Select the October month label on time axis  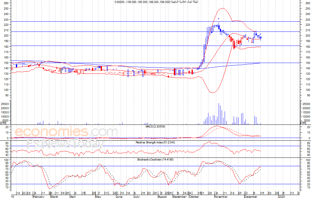tap(194, 196)
